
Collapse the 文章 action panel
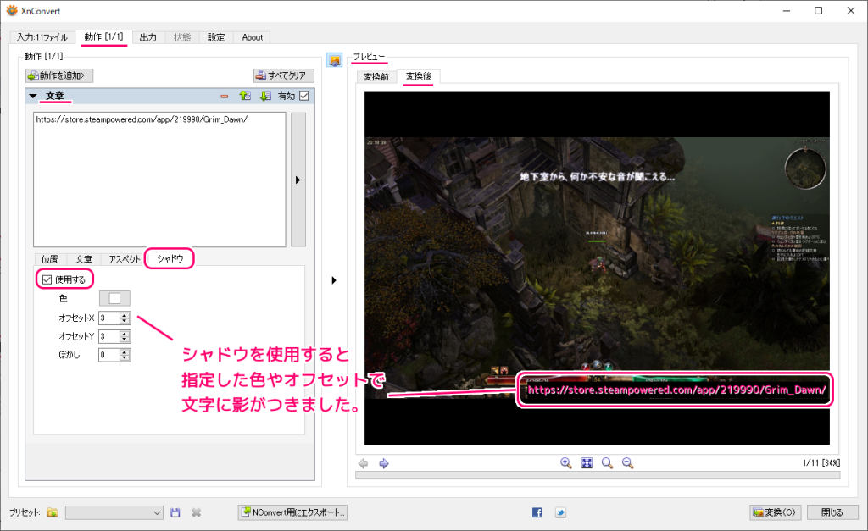click(x=33, y=97)
